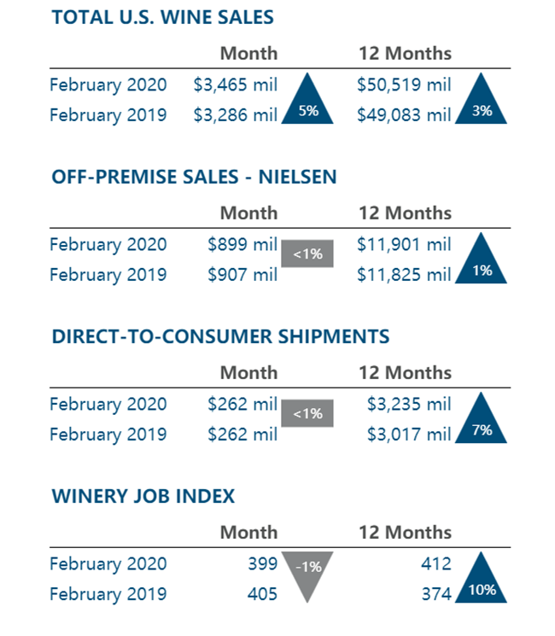Click the $50,519 mil 12-month sales value
Screen dimensions: 555x636
point(404,85)
